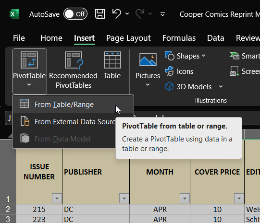Click cover price 10 in row 2
260x223 pixels.
pos(217,209)
